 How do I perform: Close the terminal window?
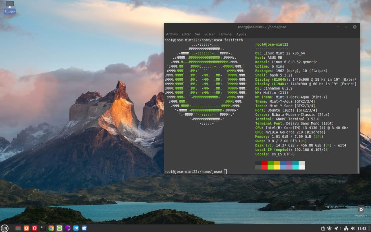pos(354,27)
